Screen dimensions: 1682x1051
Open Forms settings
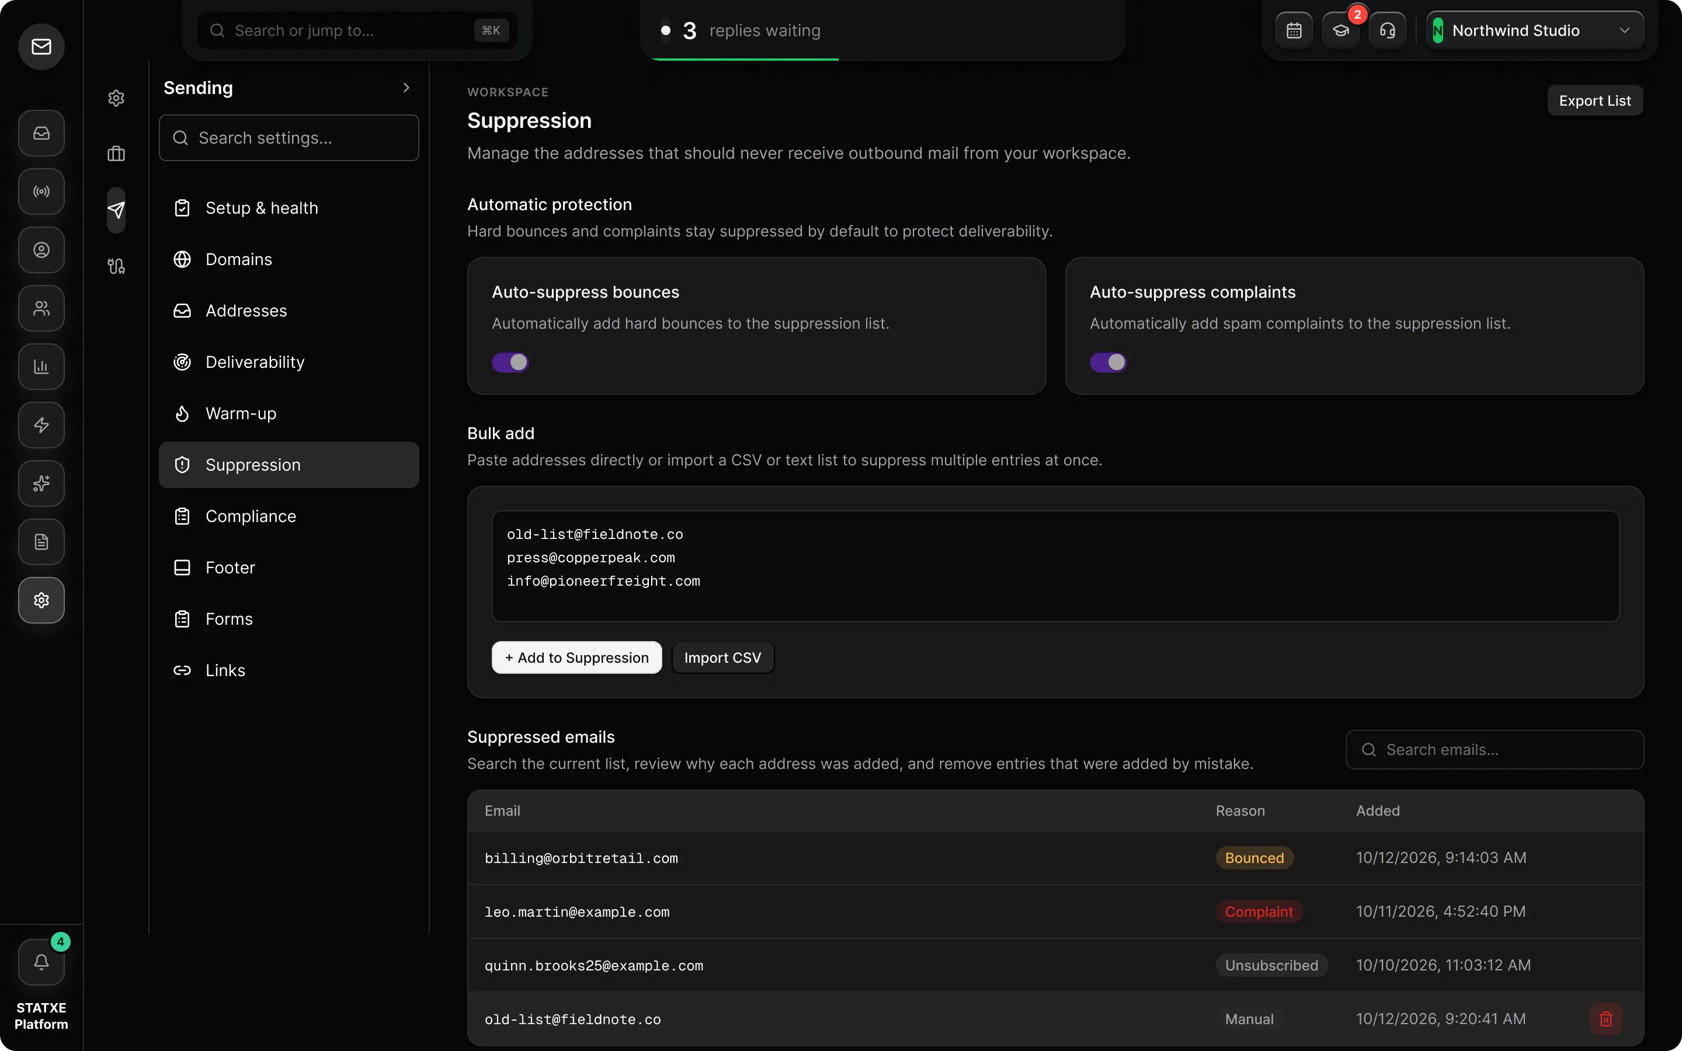[289, 620]
